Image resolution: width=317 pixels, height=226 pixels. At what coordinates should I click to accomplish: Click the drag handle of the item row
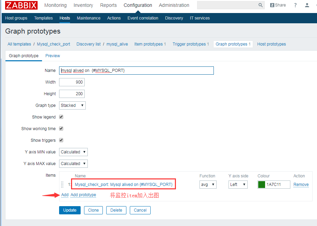point(62,185)
